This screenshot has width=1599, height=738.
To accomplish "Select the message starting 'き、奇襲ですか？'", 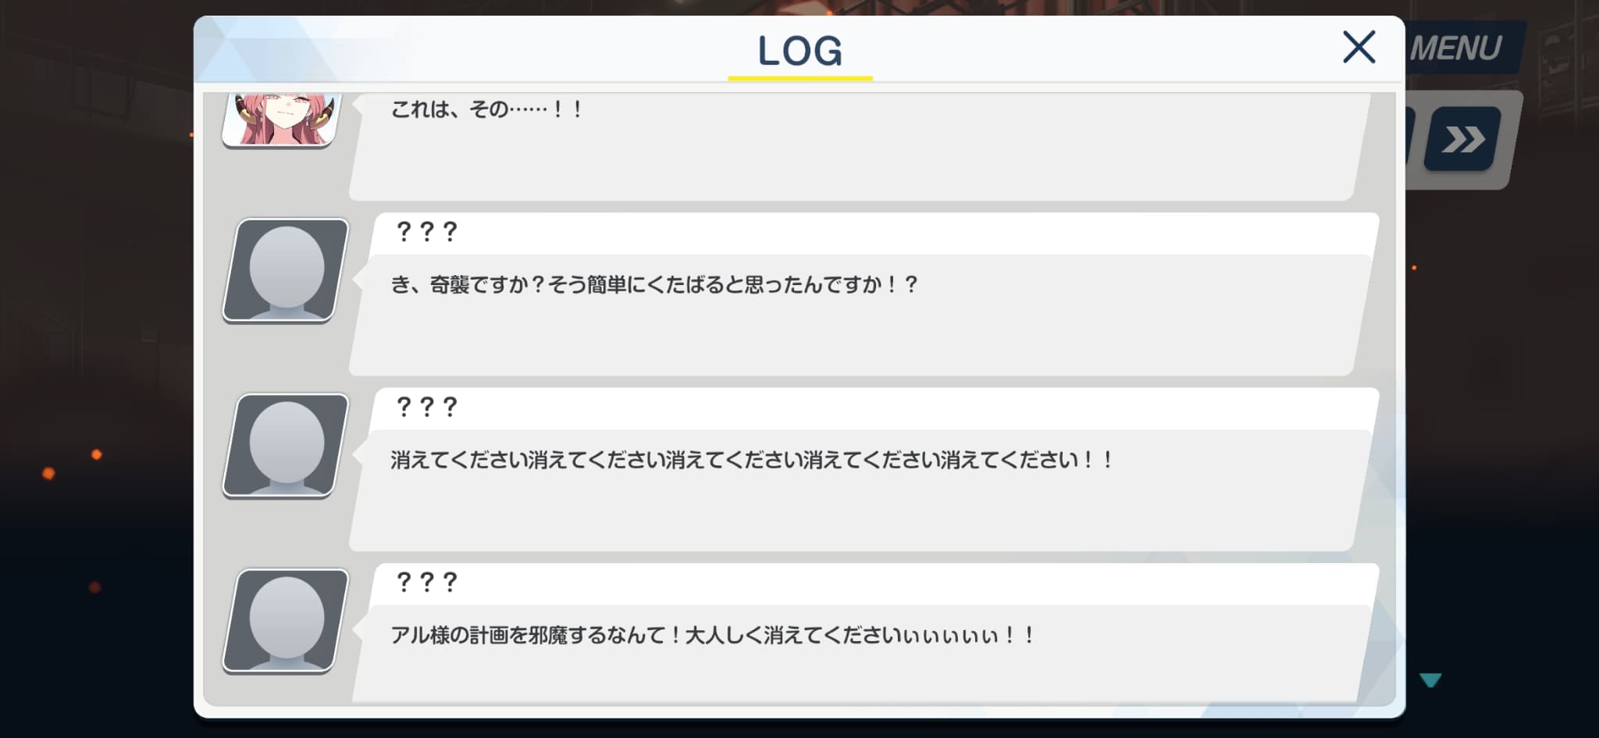I will click(x=654, y=284).
